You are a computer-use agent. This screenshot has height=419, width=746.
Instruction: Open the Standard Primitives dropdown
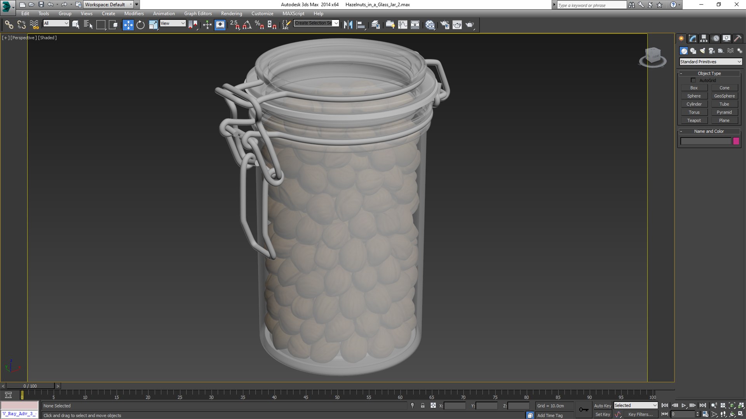(x=711, y=62)
